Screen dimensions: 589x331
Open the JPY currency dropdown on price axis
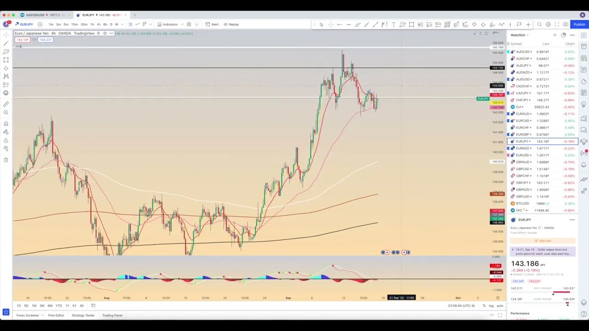pyautogui.click(x=496, y=33)
